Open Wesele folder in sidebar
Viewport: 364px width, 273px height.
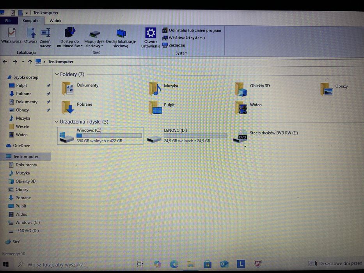[19, 126]
